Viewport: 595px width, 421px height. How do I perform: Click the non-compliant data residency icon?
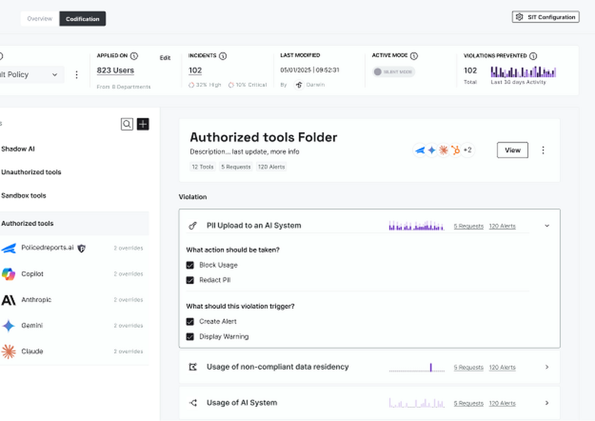coord(193,367)
